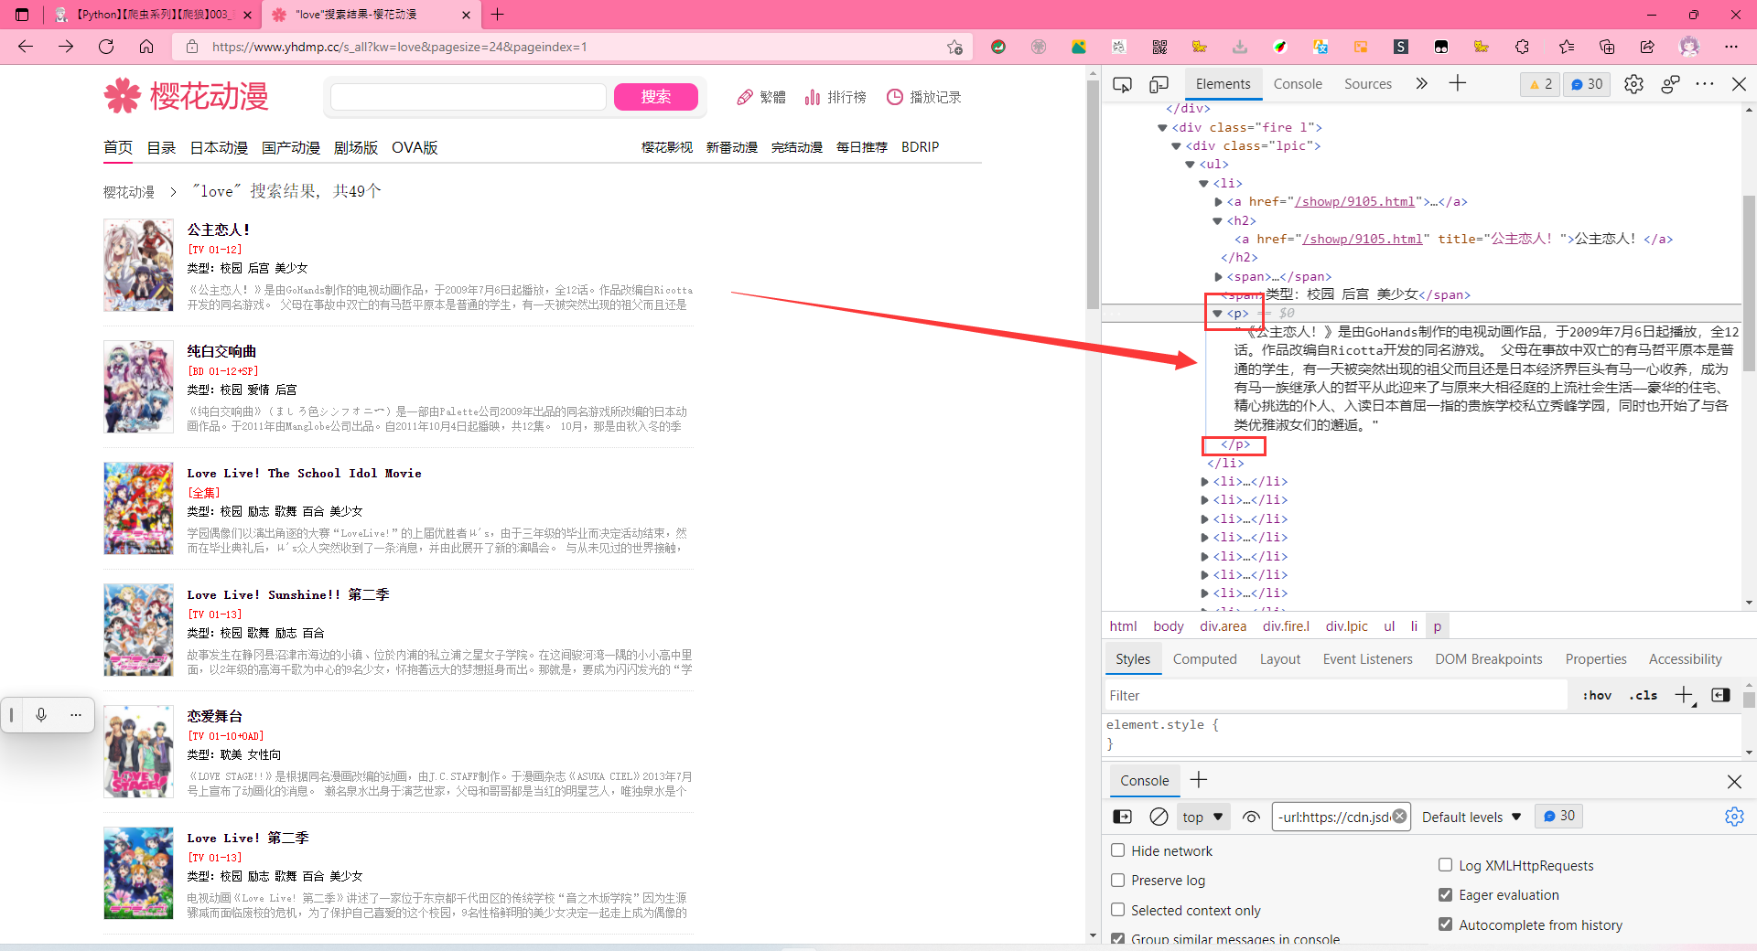Collapse the div class="fire l" node
Image resolution: width=1757 pixels, height=951 pixels.
point(1162,128)
